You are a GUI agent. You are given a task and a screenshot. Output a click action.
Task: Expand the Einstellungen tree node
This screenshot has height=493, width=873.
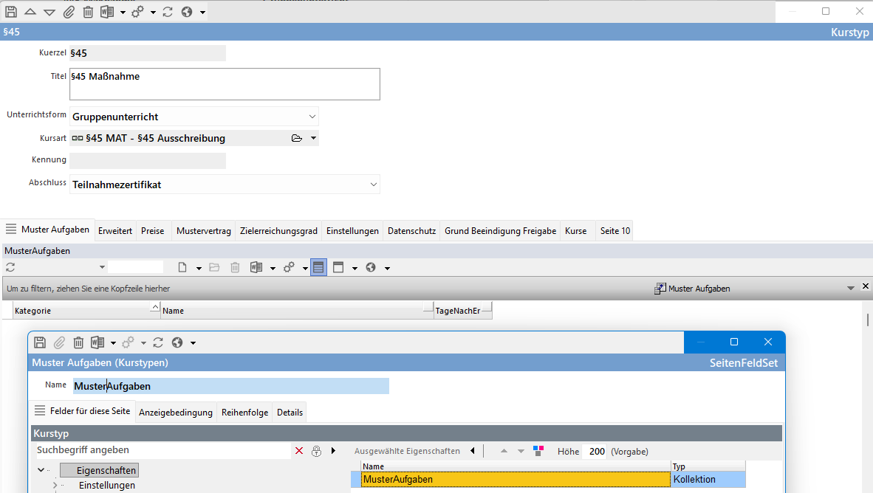[x=55, y=485]
